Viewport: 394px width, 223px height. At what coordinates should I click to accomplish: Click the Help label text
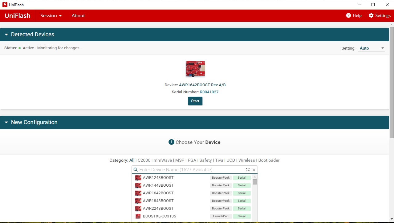(x=357, y=15)
